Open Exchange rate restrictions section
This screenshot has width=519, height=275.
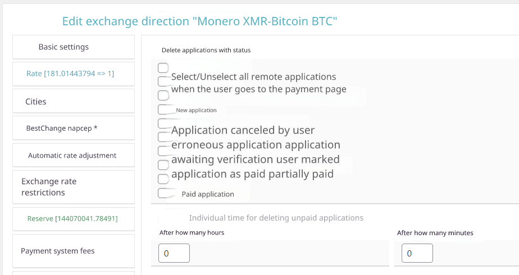[x=73, y=187]
